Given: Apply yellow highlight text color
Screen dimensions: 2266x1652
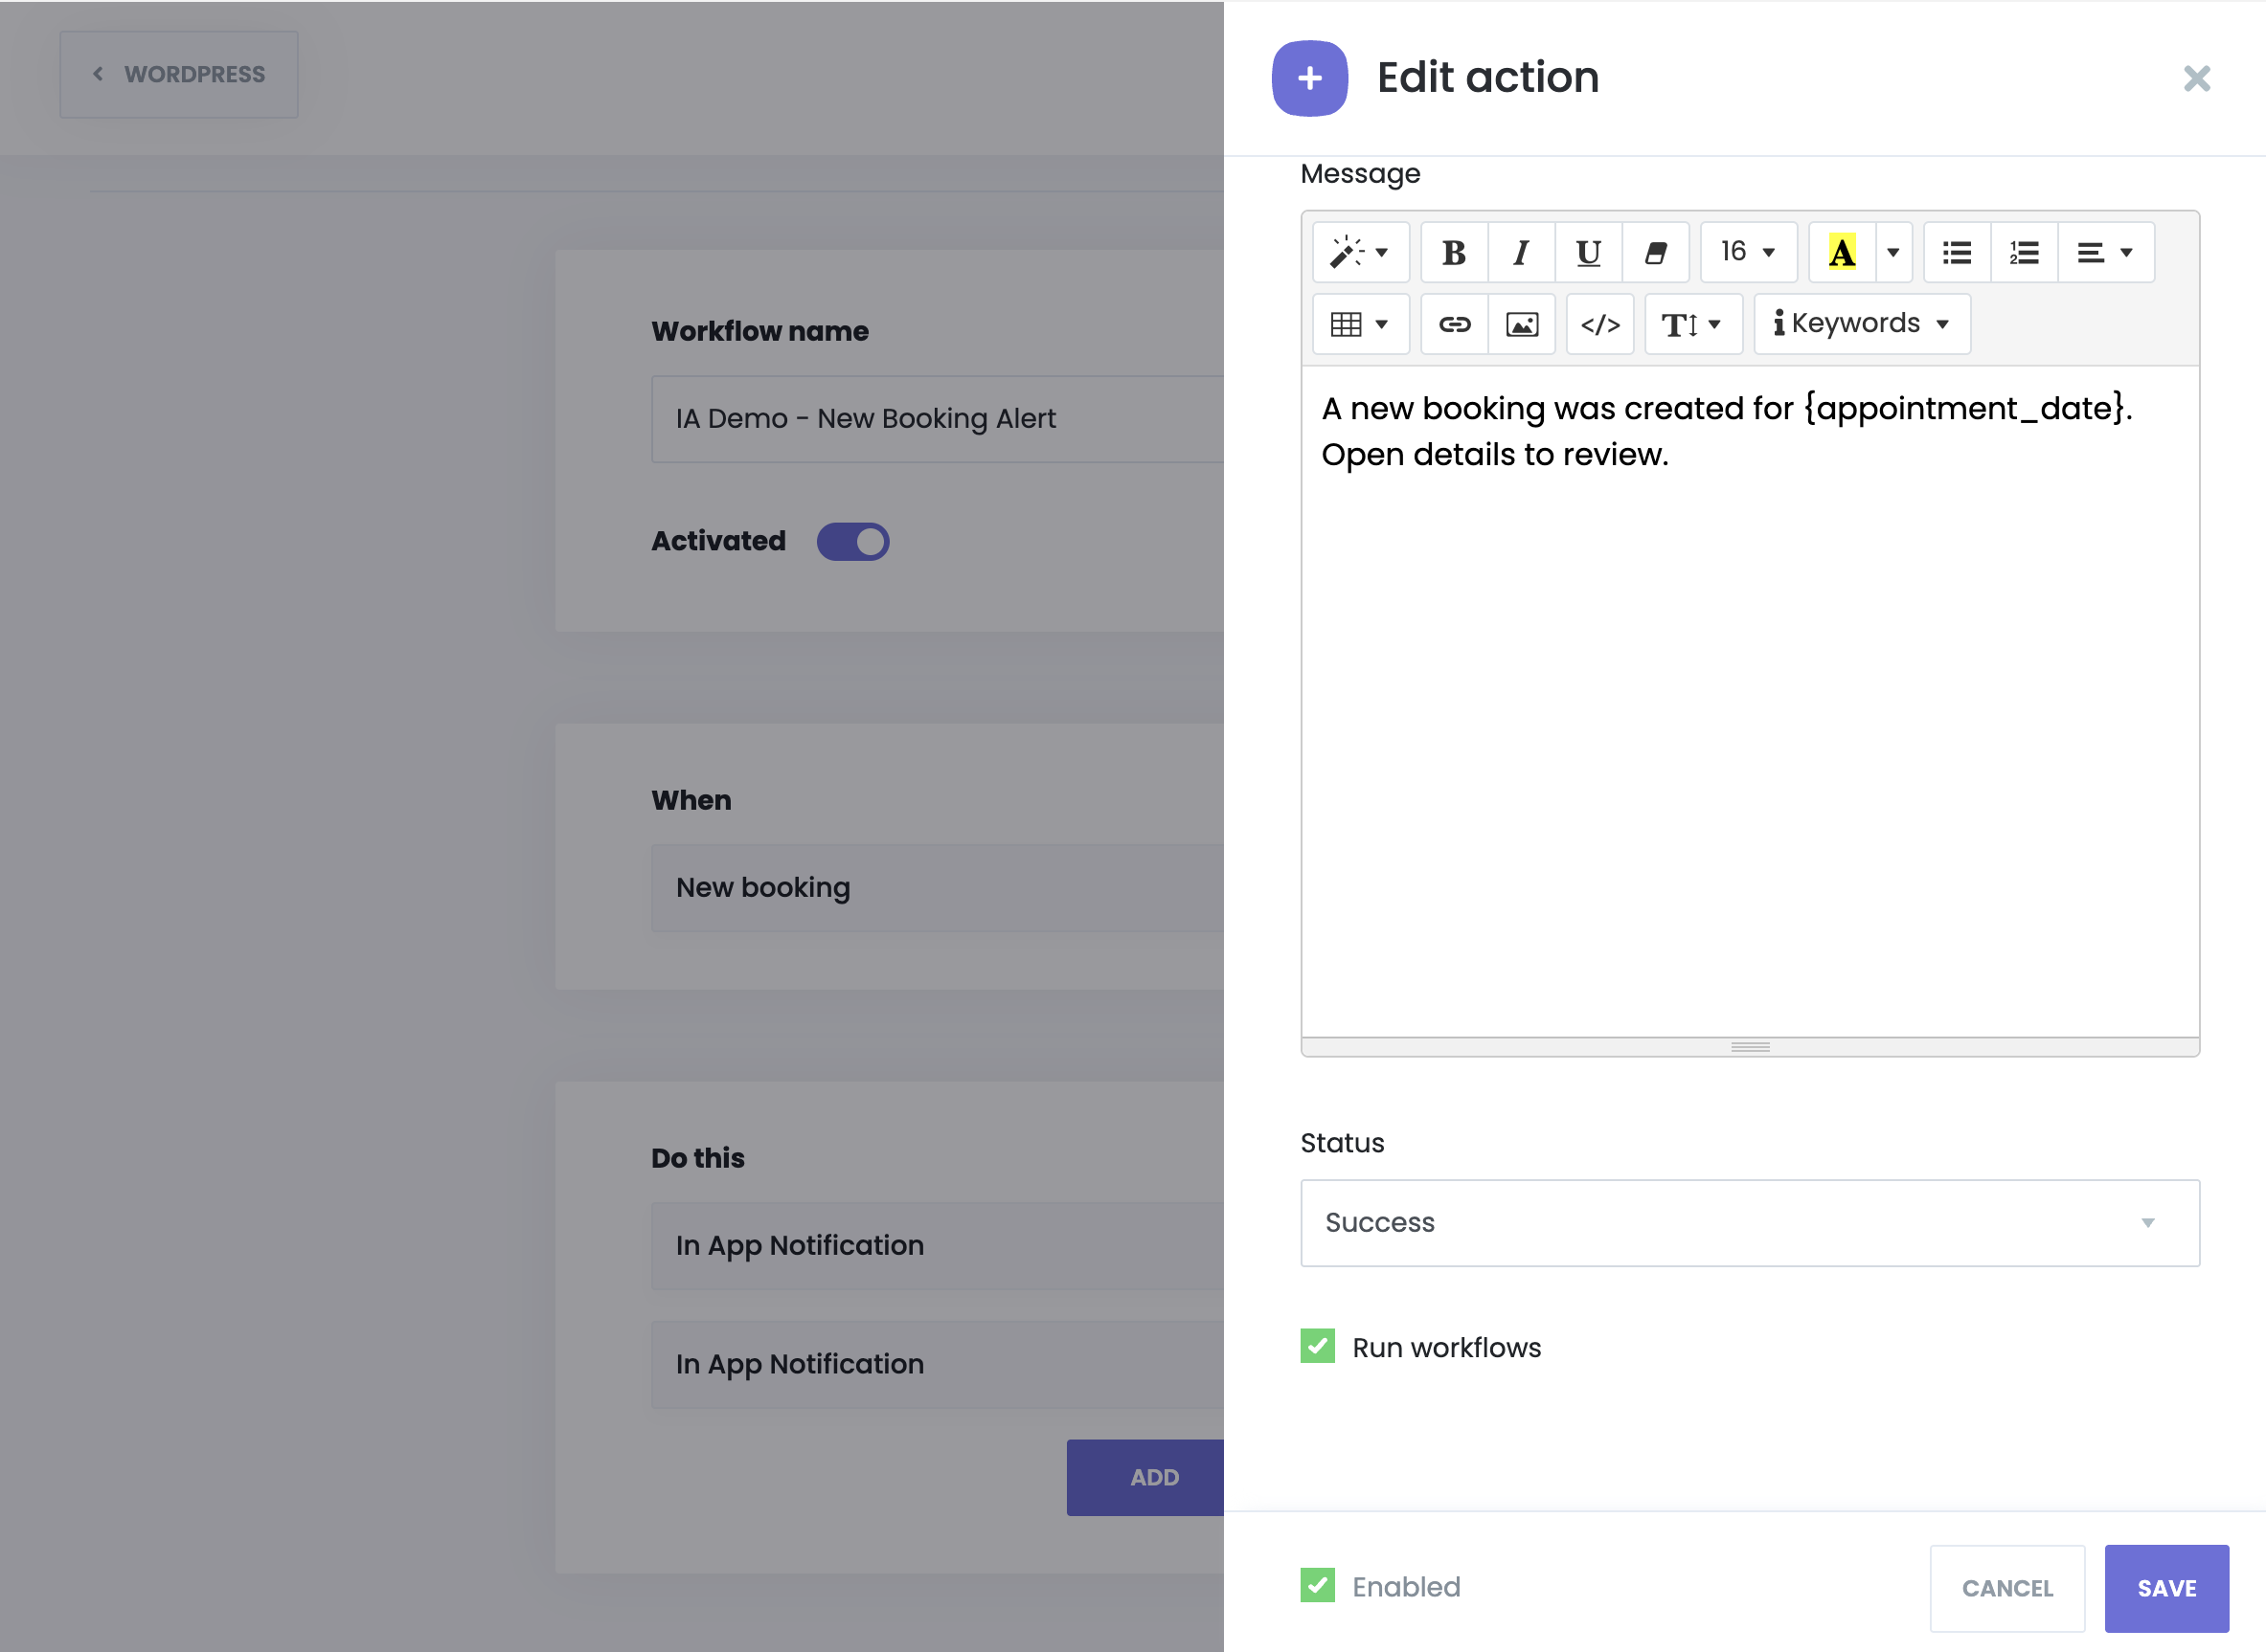Looking at the screenshot, I should tap(1842, 252).
